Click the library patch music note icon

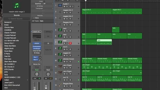[16, 5]
